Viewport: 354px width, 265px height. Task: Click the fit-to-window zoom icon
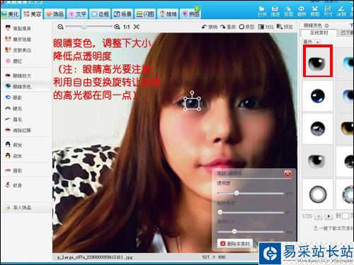(137, 27)
